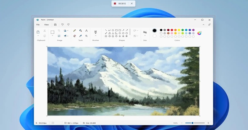Click the 100% zoom level text

click(175, 123)
